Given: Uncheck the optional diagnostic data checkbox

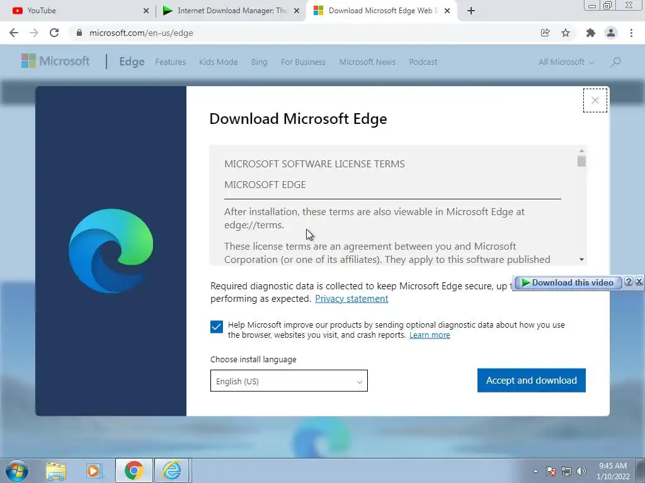Looking at the screenshot, I should pos(217,327).
